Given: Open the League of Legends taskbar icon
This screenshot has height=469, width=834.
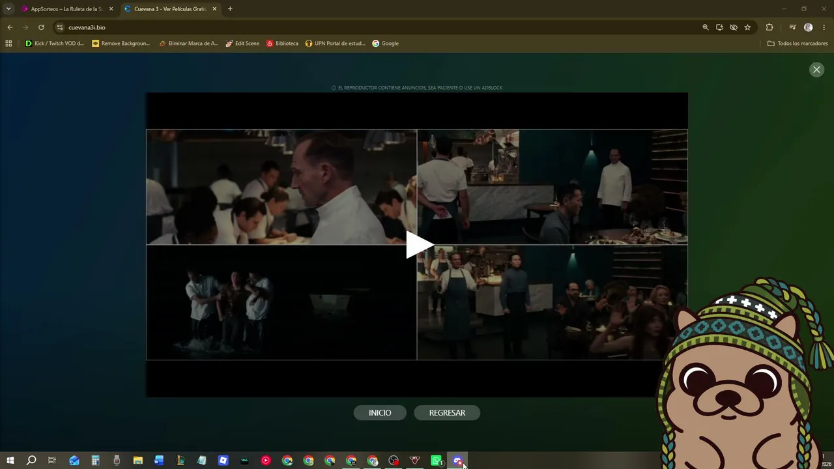Looking at the screenshot, I should pos(180,461).
